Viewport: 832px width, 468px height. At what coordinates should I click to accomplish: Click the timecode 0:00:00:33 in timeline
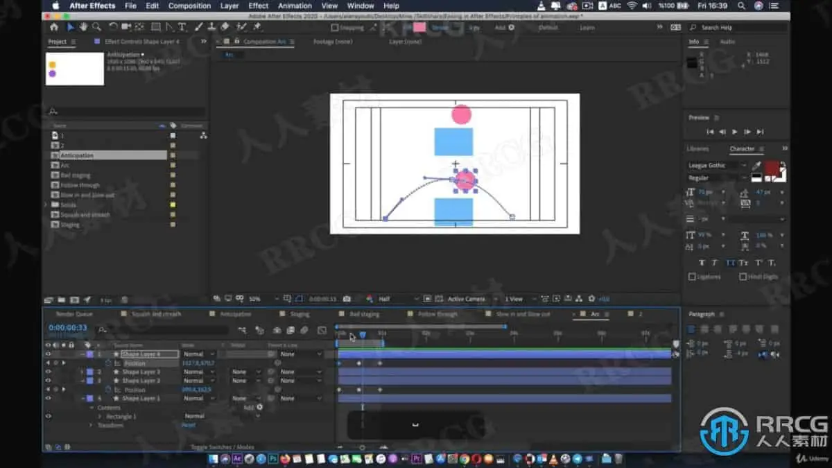coord(68,327)
